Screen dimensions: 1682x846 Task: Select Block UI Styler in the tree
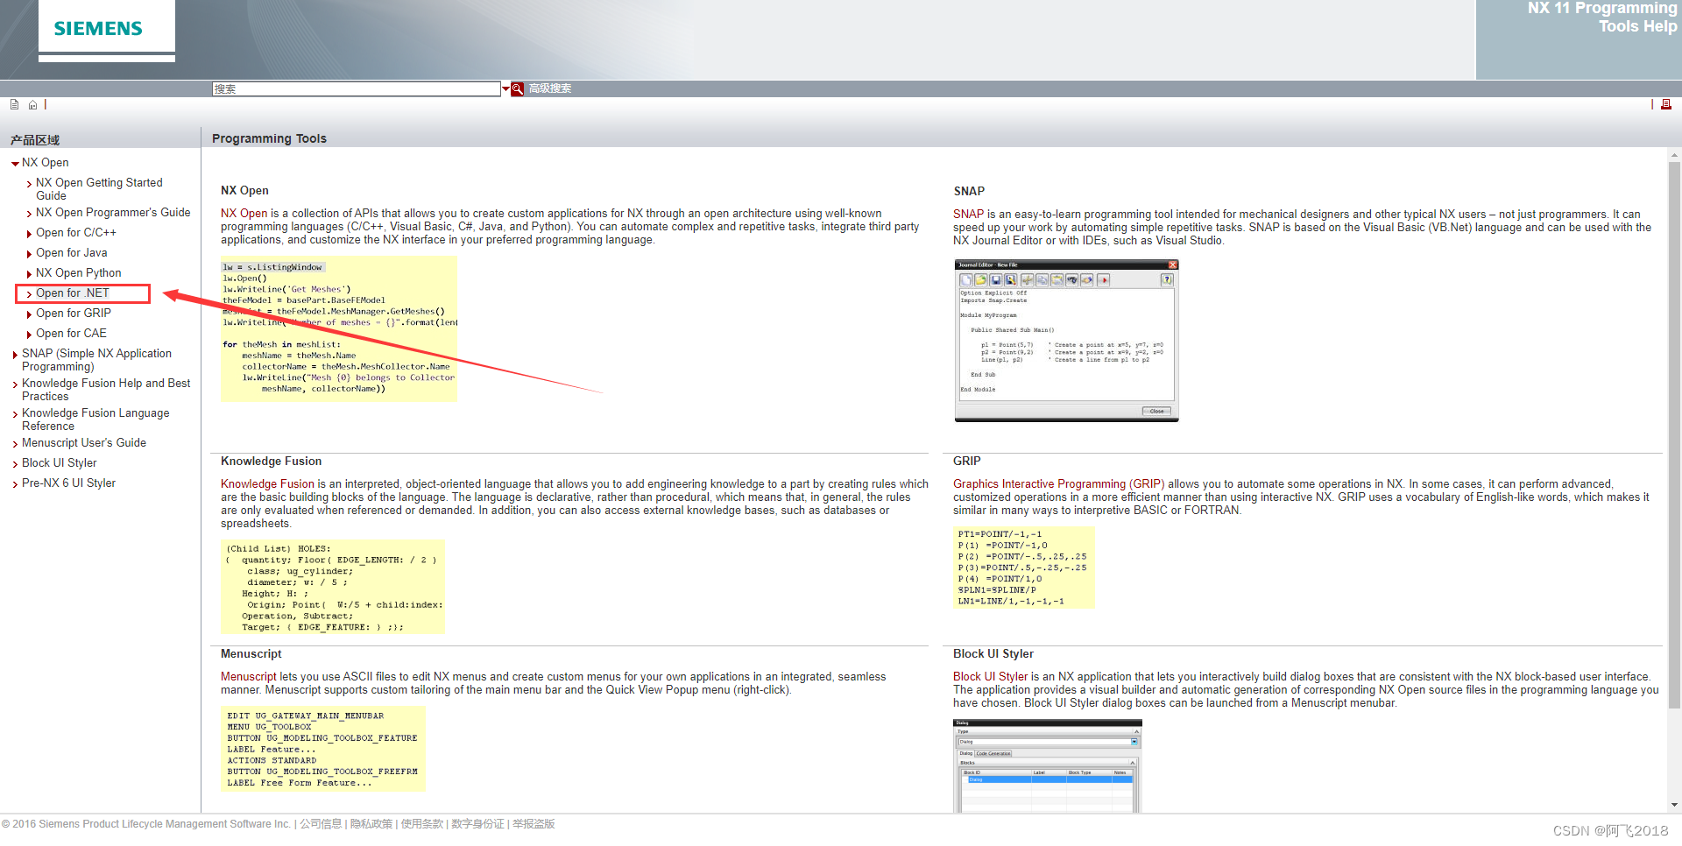(x=60, y=463)
